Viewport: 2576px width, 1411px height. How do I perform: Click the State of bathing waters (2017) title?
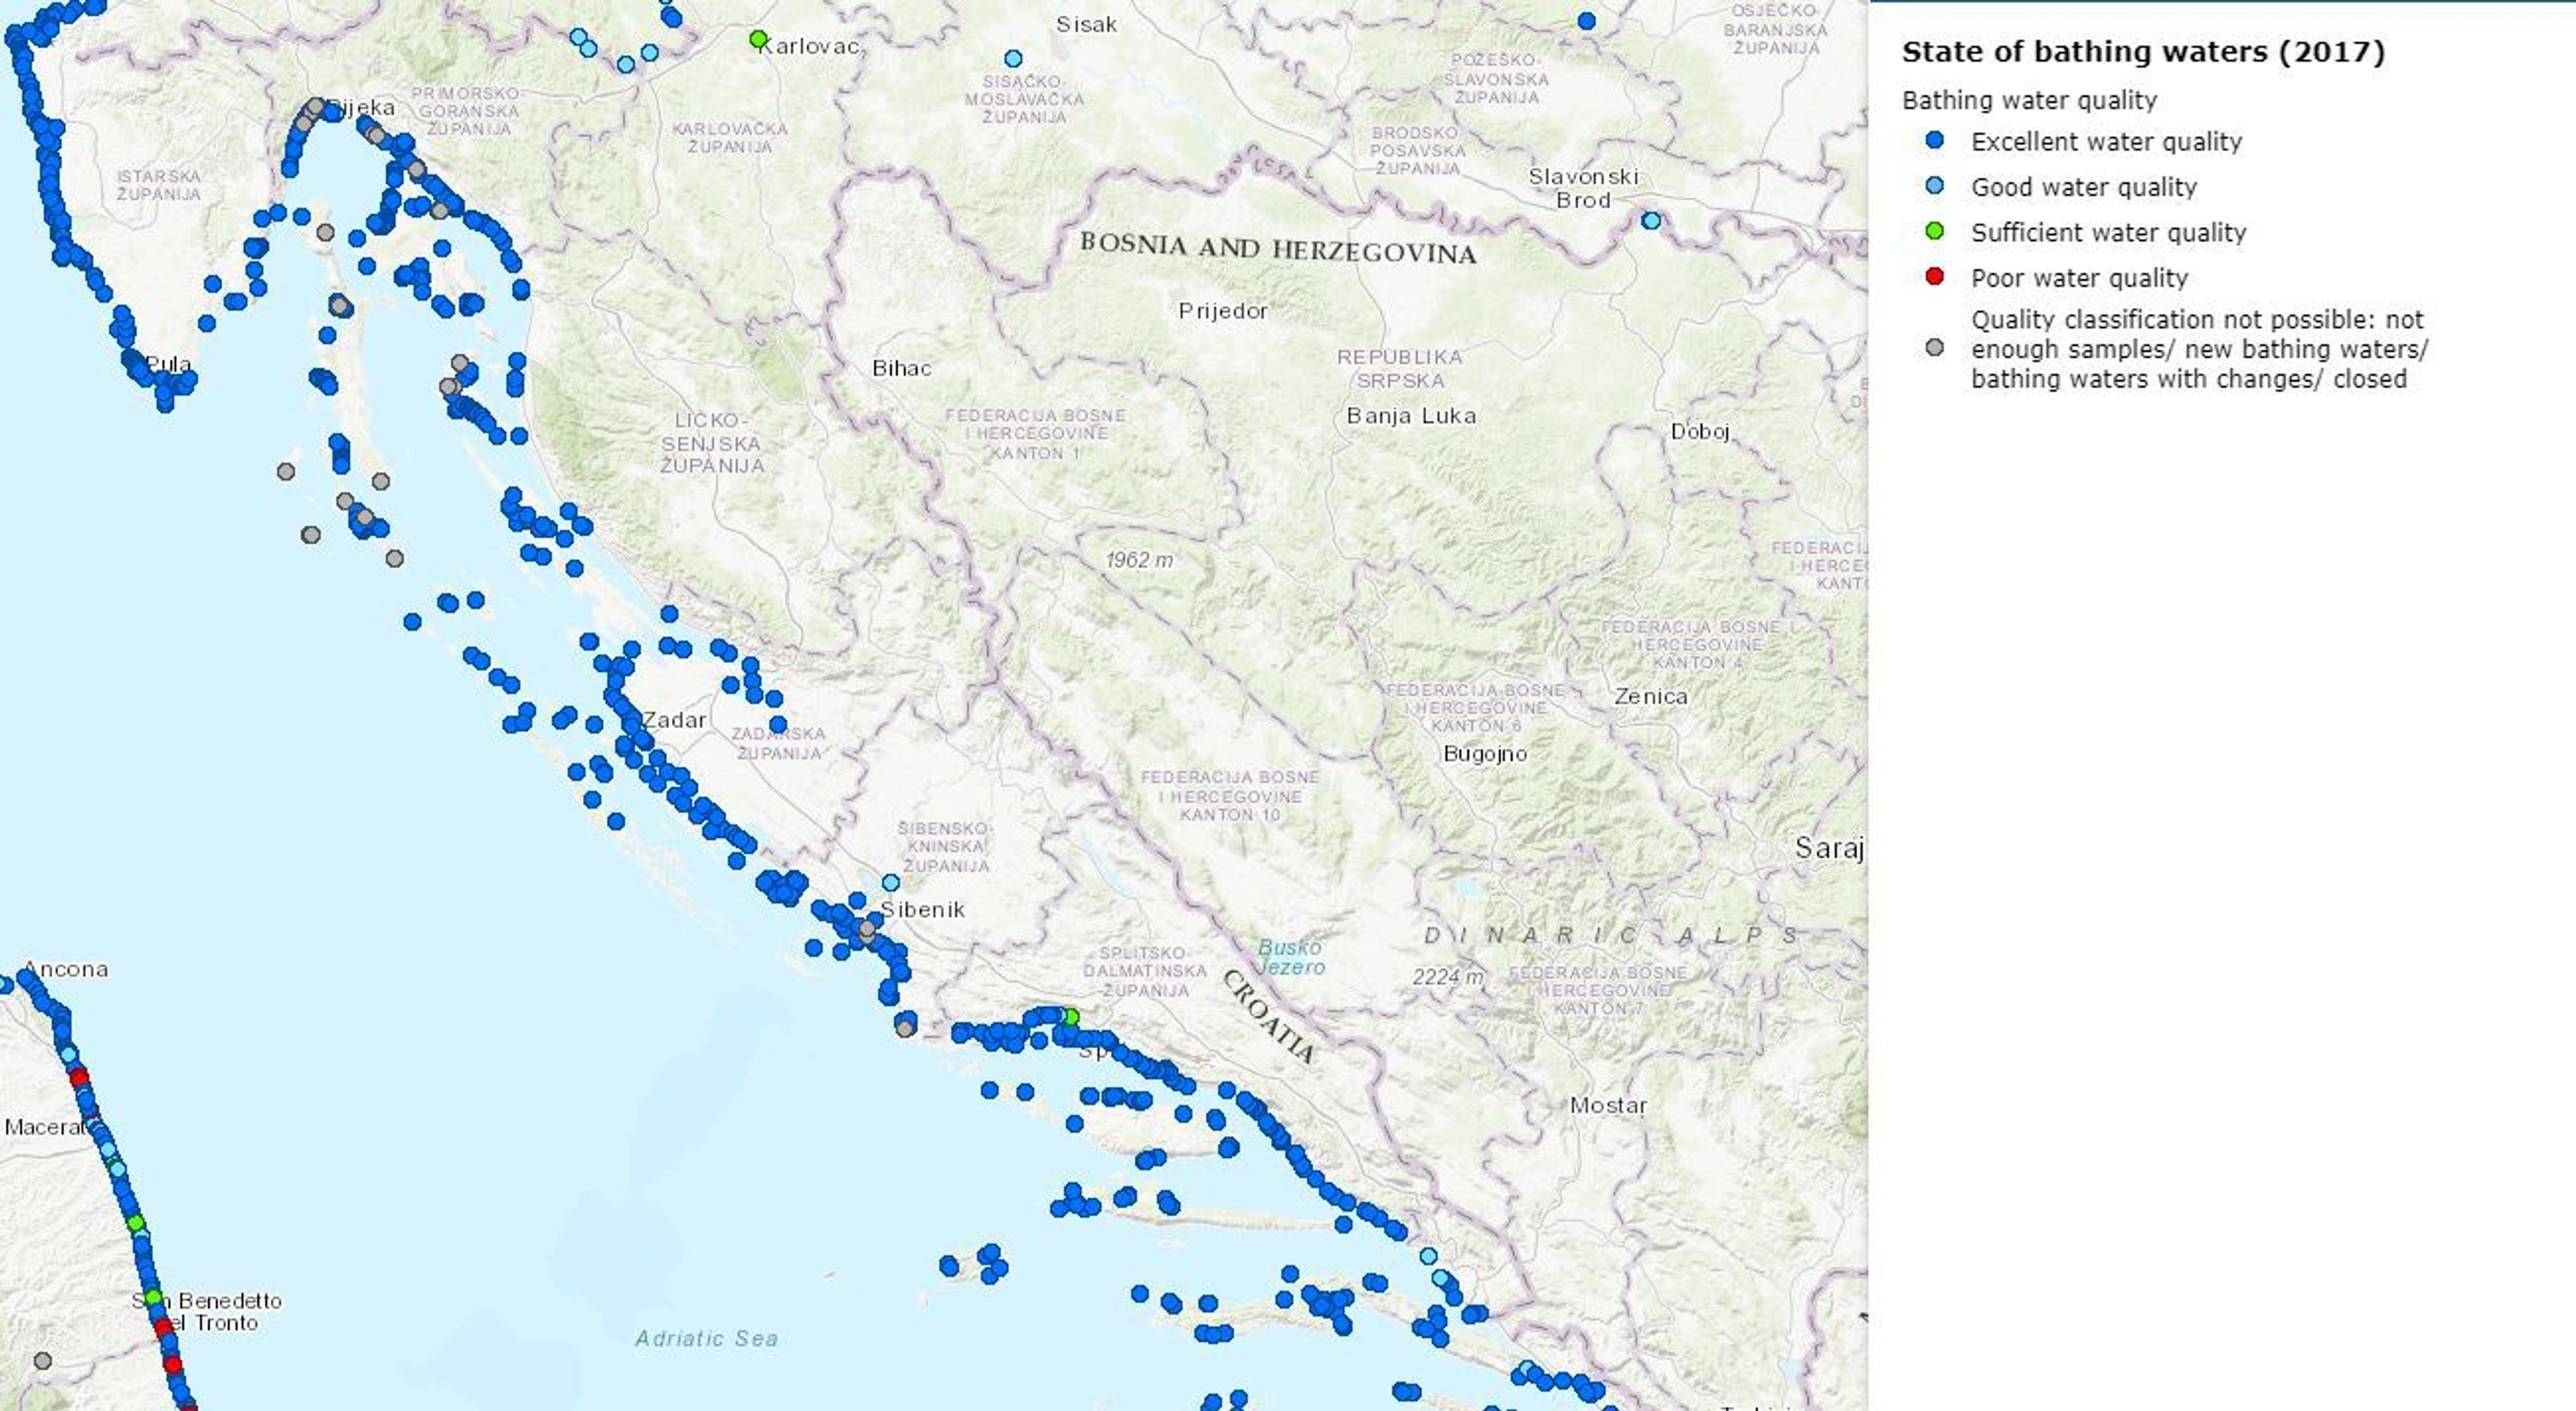click(x=2143, y=52)
